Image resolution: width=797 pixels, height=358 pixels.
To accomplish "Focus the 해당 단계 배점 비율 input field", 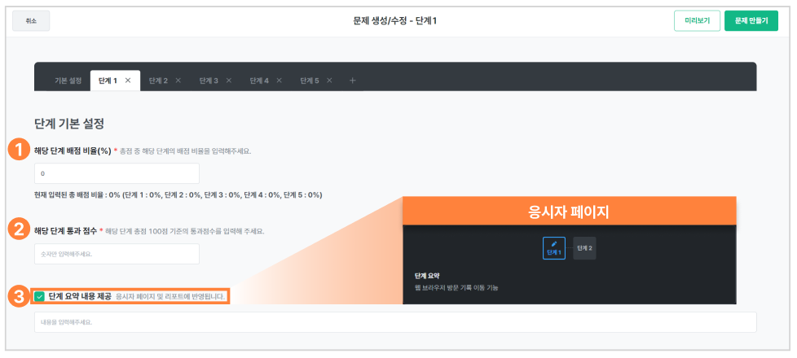I will [117, 173].
